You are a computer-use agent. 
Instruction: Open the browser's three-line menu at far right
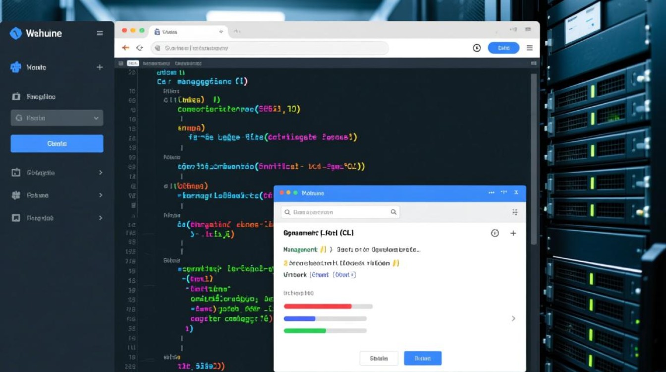[530, 48]
